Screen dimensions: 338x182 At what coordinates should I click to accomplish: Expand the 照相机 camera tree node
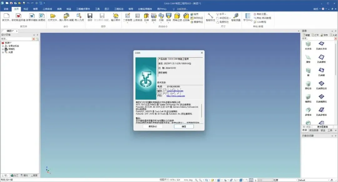[3, 49]
